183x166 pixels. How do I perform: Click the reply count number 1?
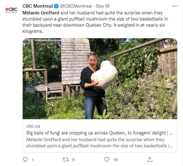click(x=33, y=160)
